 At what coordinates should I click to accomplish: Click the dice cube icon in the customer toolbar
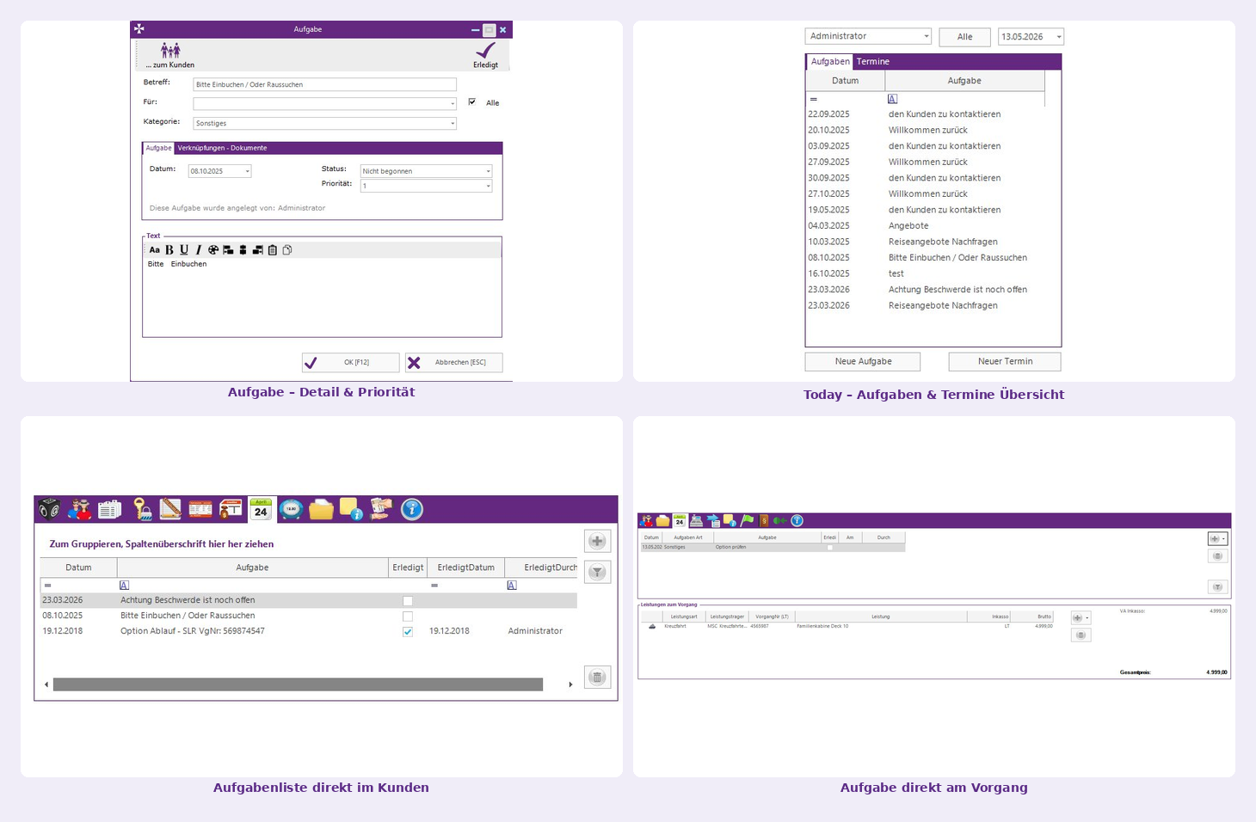pyautogui.click(x=50, y=509)
